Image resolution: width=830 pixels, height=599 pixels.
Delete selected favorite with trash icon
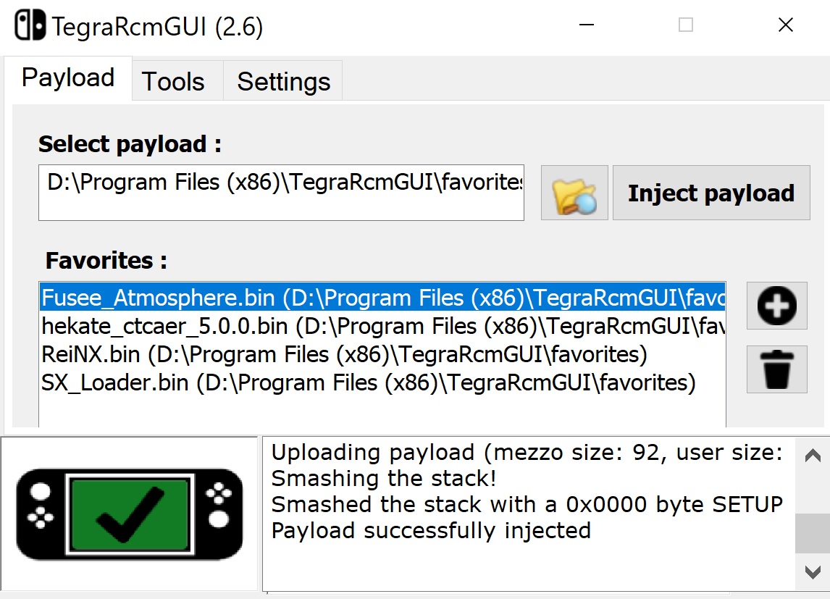[x=776, y=369]
